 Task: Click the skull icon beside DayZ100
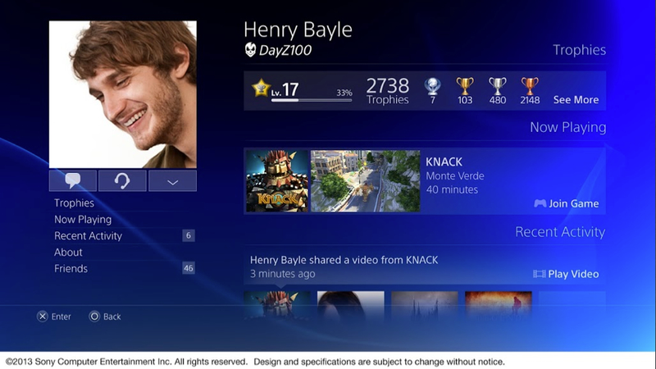pos(250,50)
